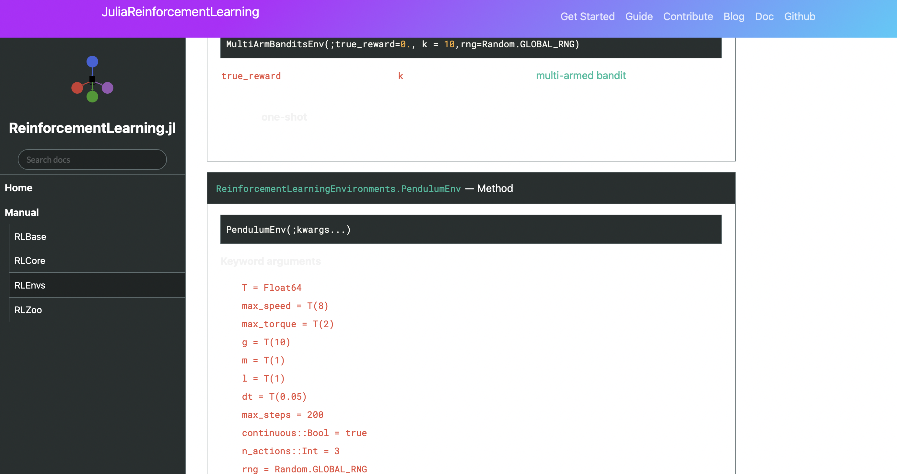The width and height of the screenshot is (897, 474).
Task: Click the ReinforcementLearning.jl logo icon
Action: pyautogui.click(x=92, y=79)
